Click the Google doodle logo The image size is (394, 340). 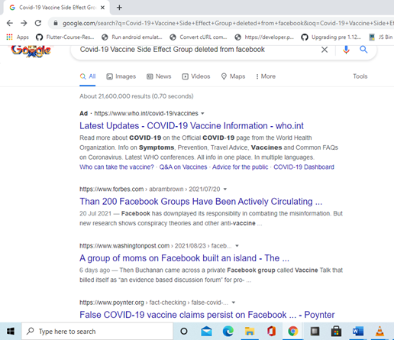click(31, 50)
